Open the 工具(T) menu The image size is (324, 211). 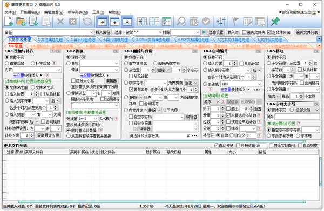pyautogui.click(x=98, y=12)
